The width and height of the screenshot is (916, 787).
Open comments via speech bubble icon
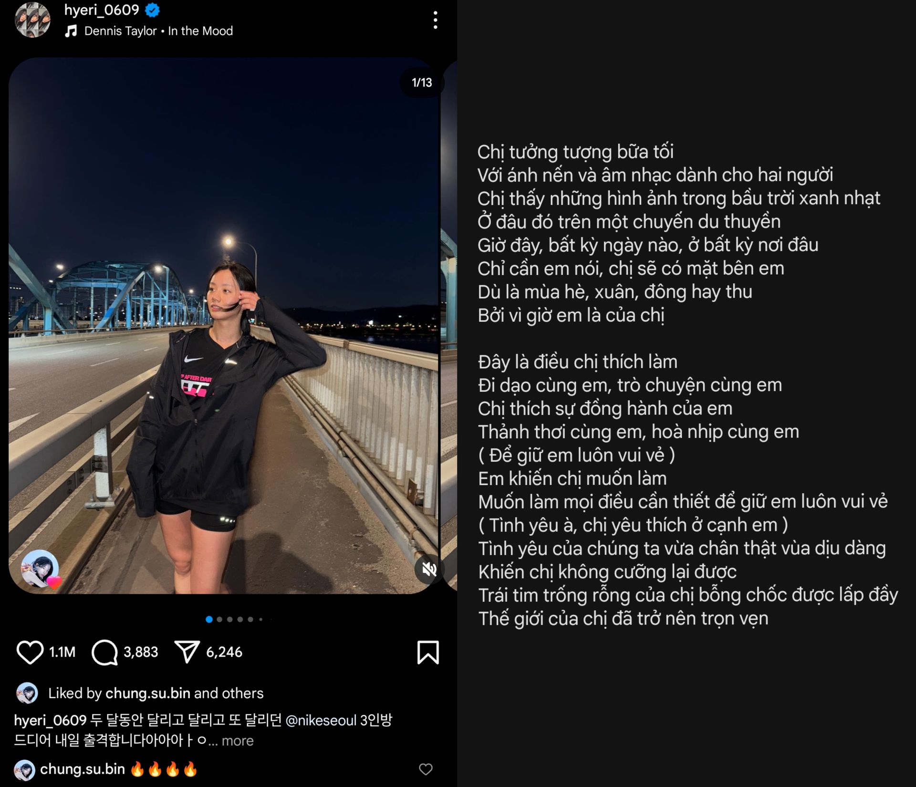[104, 652]
